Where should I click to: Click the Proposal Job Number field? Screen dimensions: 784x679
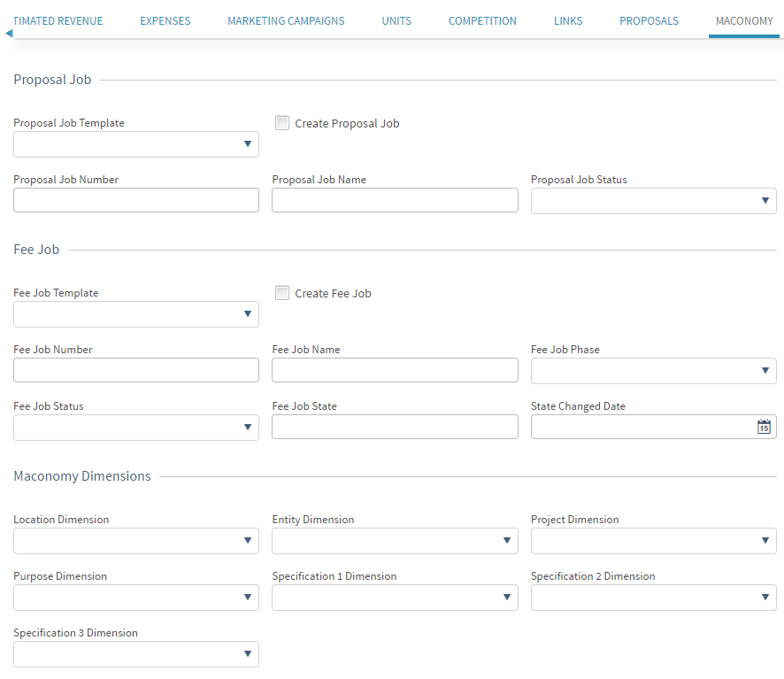(x=136, y=200)
